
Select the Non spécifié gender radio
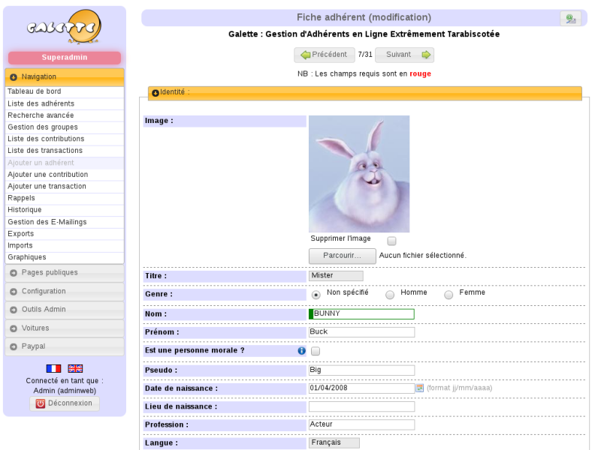pos(316,295)
